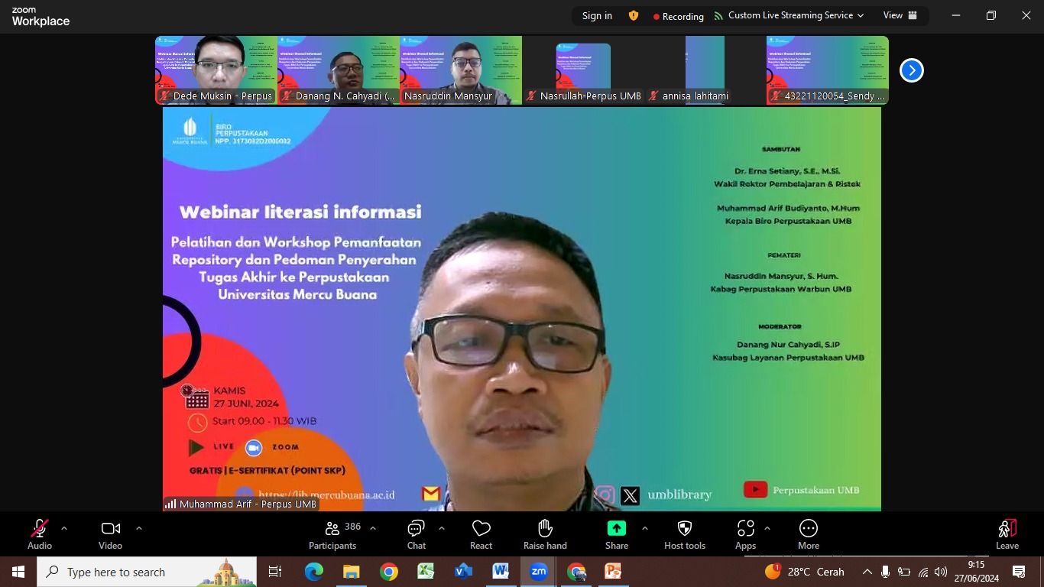
Task: Raise hand in the meeting
Action: pos(545,534)
